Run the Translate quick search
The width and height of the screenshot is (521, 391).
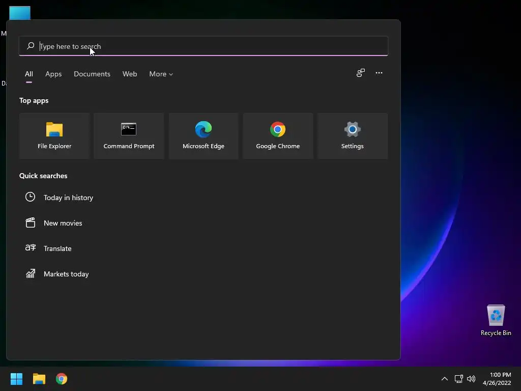[x=57, y=248]
